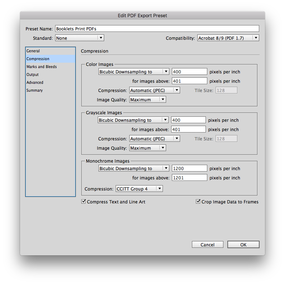This screenshot has height=284, width=285.
Task: Click Grayscale Images Tile Size field
Action: (226, 139)
